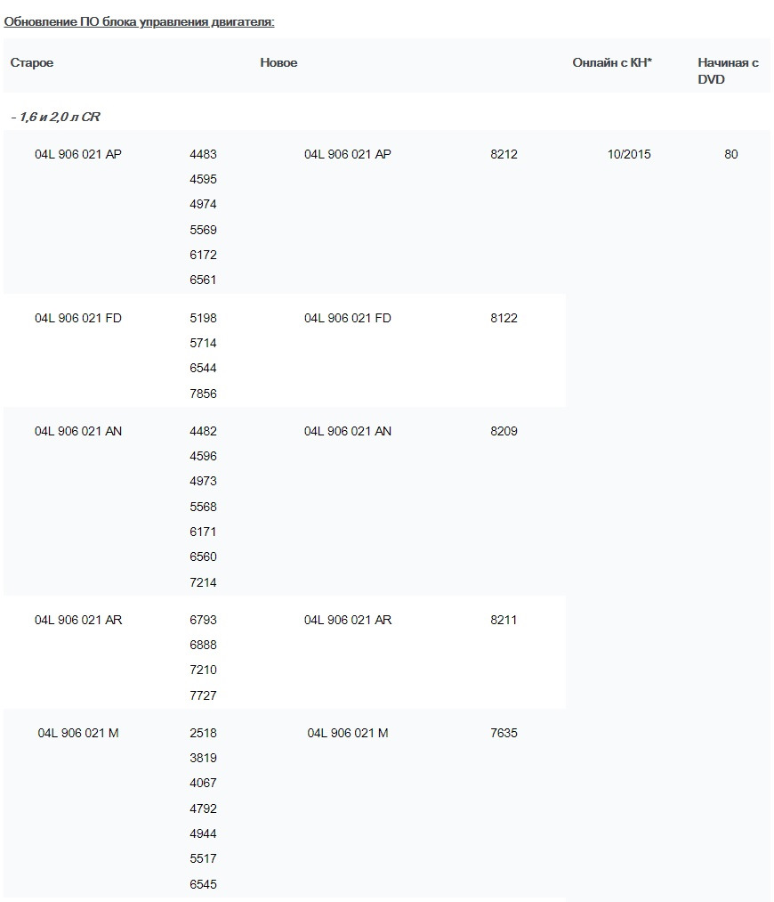Viewport: 774px width, 902px height.
Task: Select the '1,6 и 2,0 л CR' section row
Action: click(55, 117)
